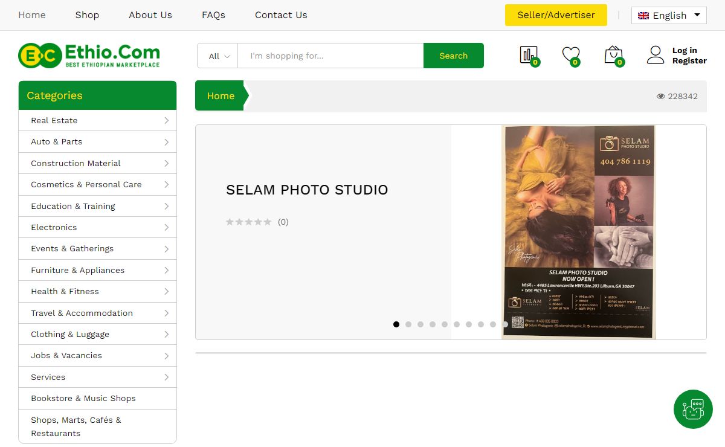The height and width of the screenshot is (447, 725).
Task: Open the Shop menu item
Action: (x=87, y=15)
